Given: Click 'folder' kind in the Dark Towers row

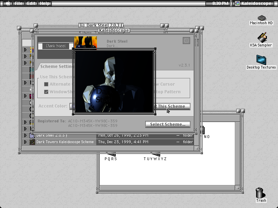Looking at the screenshot, I should [188, 142].
